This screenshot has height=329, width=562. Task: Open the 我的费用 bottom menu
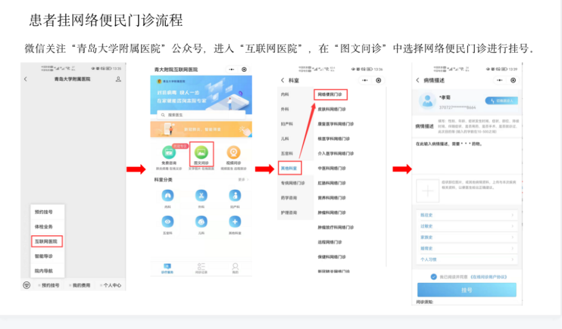80,285
